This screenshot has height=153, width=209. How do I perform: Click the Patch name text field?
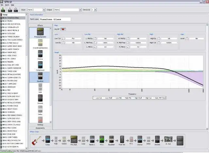point(55,19)
